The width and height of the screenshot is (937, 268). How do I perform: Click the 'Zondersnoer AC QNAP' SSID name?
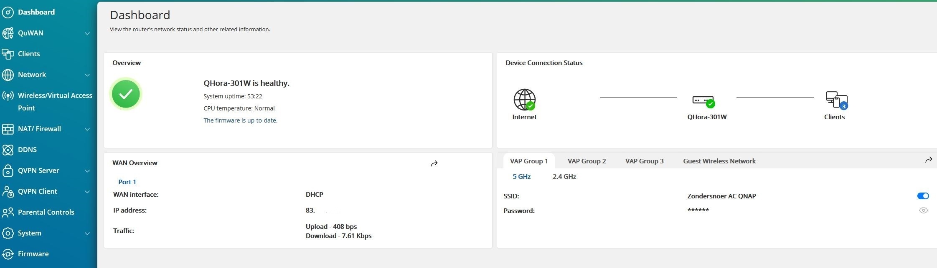tap(721, 196)
